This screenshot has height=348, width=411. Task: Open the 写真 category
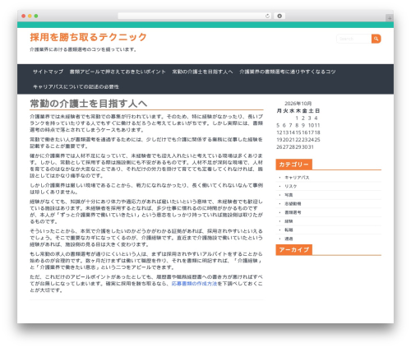(289, 195)
